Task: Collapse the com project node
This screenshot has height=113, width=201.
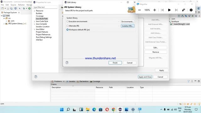Action: pyautogui.click(x=2, y=16)
